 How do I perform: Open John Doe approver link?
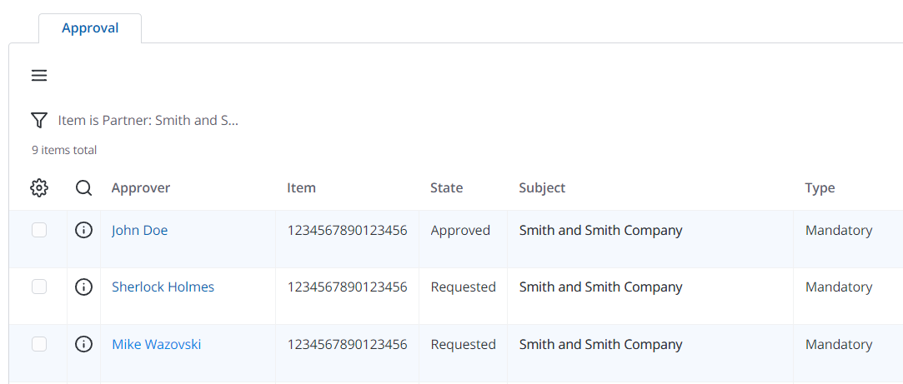[139, 231]
